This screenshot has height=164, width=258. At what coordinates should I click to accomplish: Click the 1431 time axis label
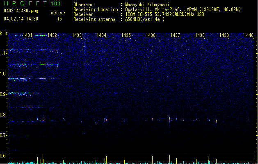27,35
